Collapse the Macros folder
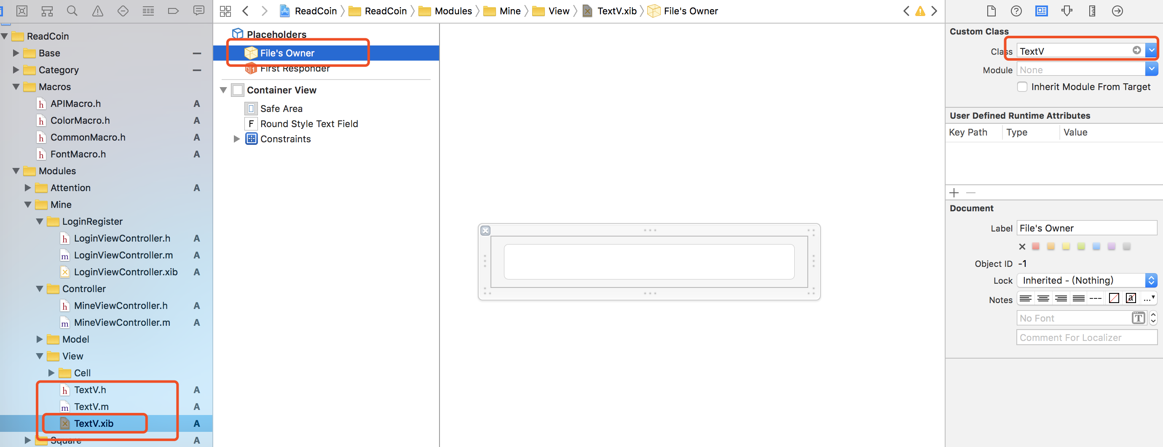This screenshot has width=1163, height=447. [x=16, y=87]
